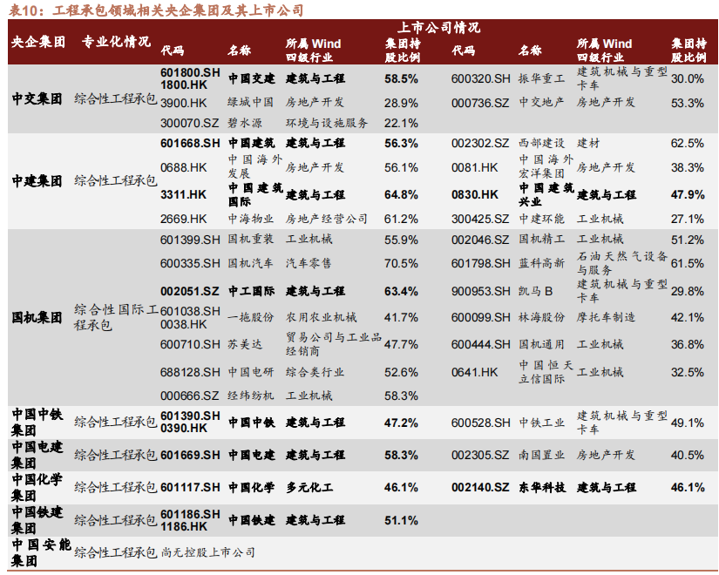Click company name 一拖股份
719x575 pixels.
pyautogui.click(x=250, y=317)
